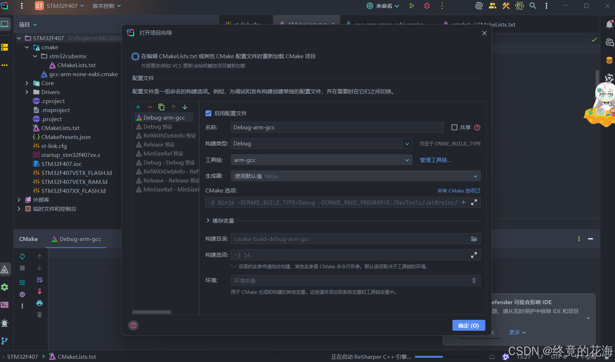Viewport: 615px width, 362px height.
Task: Open the Project view header dropdown
Action: coord(28,25)
